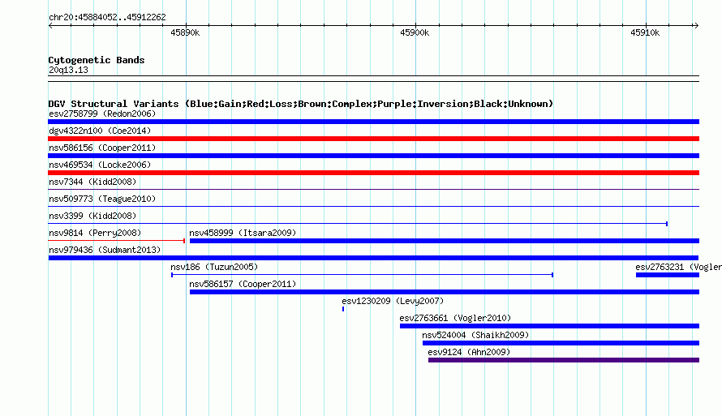Screen dimensions: 722x416
Task: Click the nsv979436 (Sudmant2013) variant bar
Action: (373, 258)
